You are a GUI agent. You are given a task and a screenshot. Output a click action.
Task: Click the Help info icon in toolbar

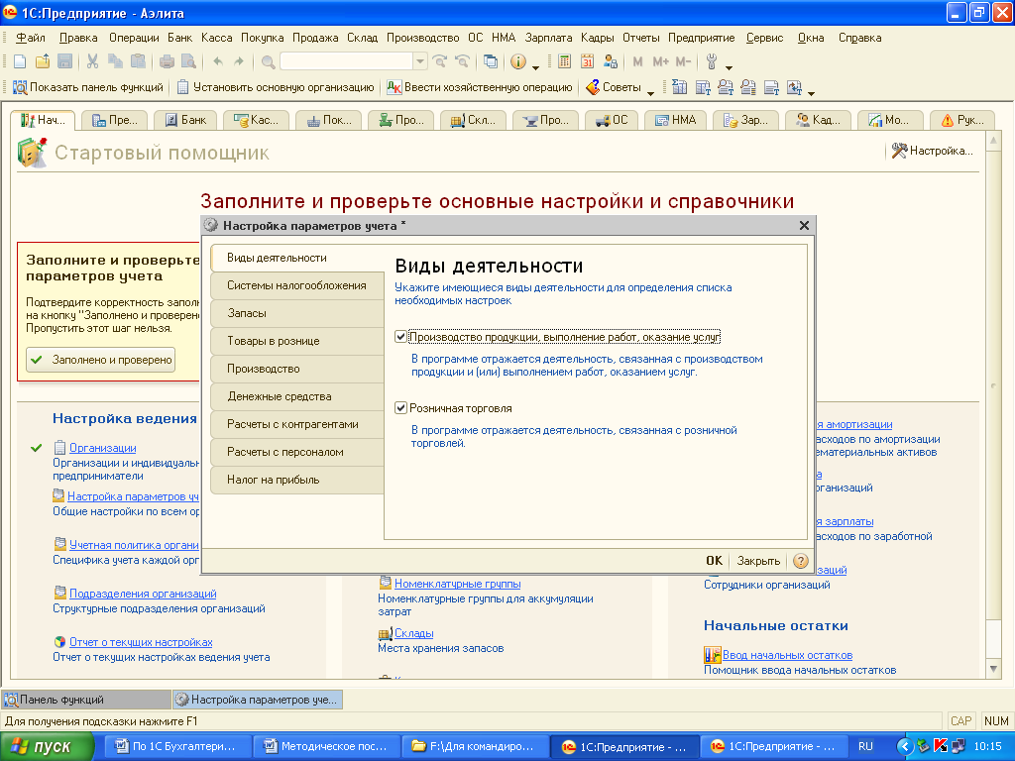517,61
